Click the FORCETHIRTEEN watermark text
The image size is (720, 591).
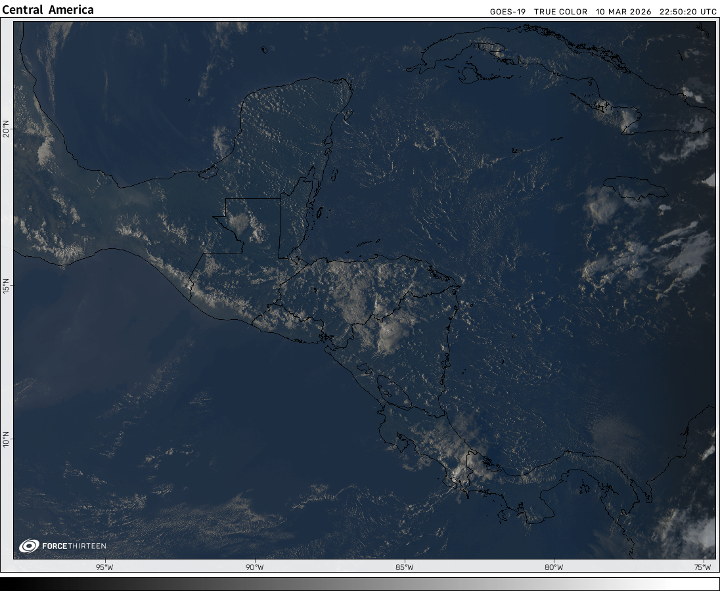[74, 546]
